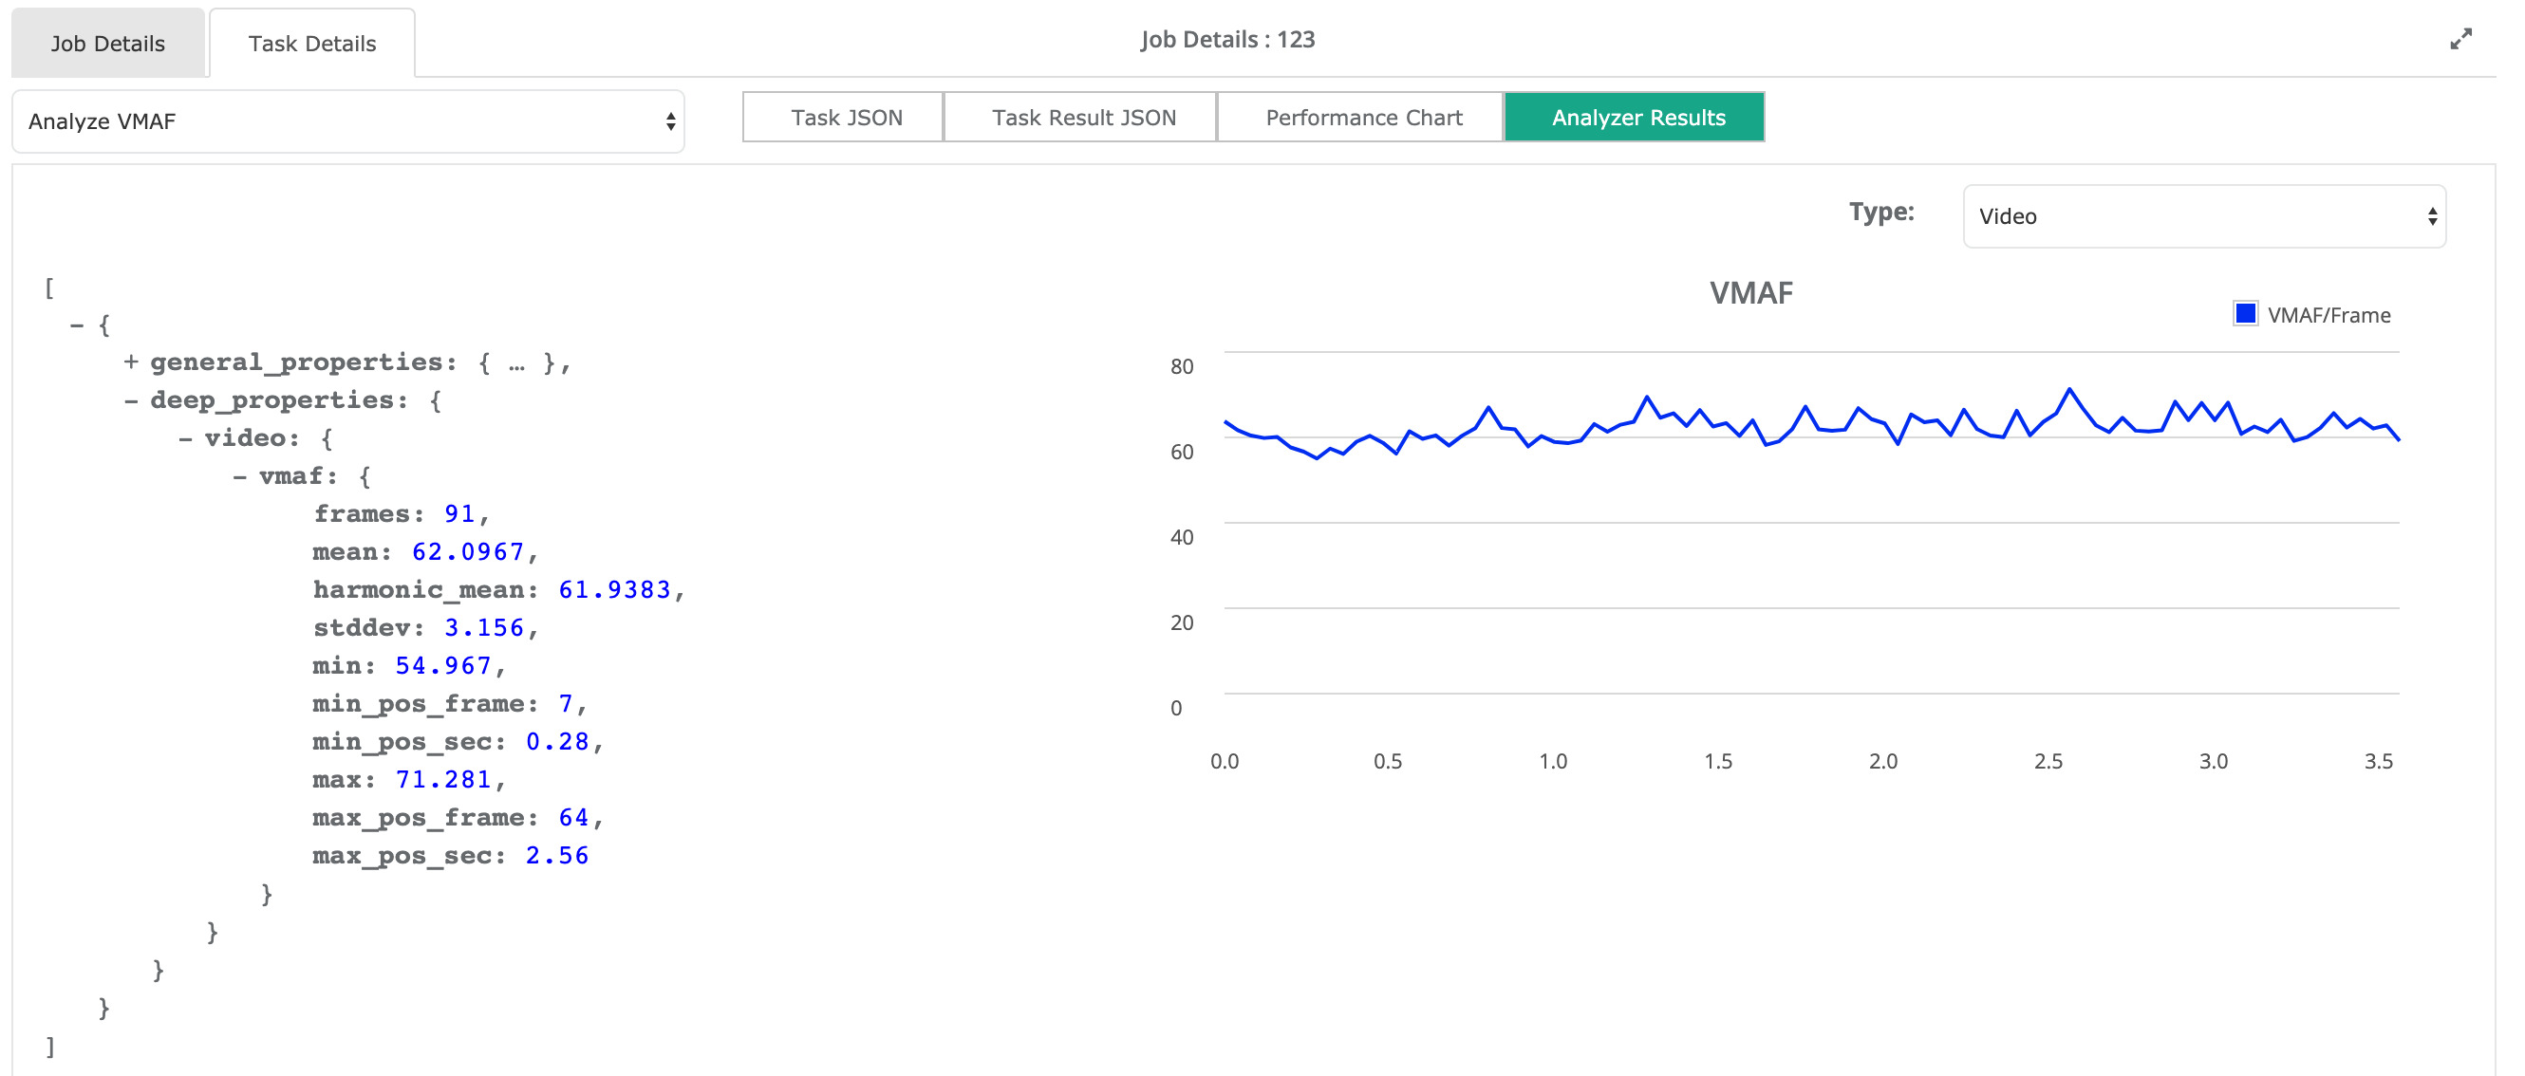The image size is (2525, 1076).
Task: Collapse the deep_properties node
Action: coord(129,400)
